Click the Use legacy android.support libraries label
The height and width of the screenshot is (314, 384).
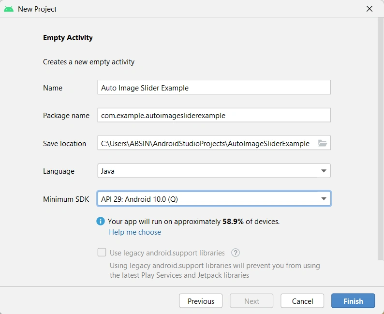click(167, 253)
